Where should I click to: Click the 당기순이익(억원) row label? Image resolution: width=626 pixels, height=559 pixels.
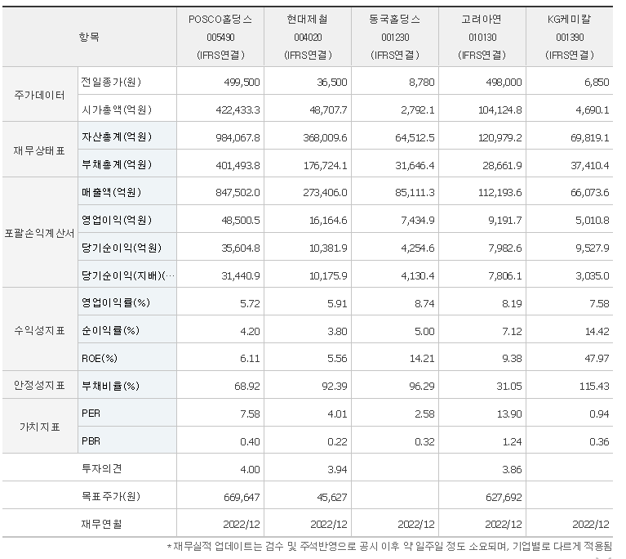(122, 248)
